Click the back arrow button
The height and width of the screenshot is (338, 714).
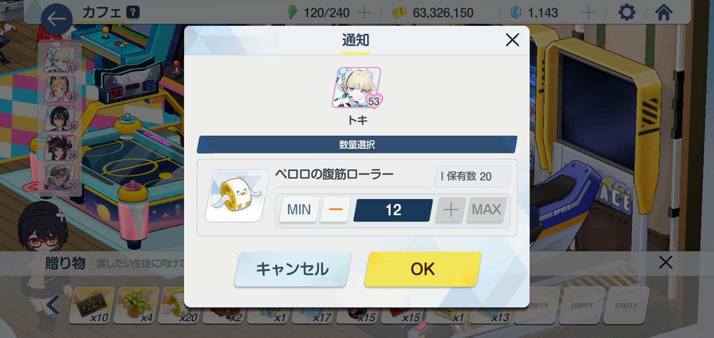[x=57, y=19]
